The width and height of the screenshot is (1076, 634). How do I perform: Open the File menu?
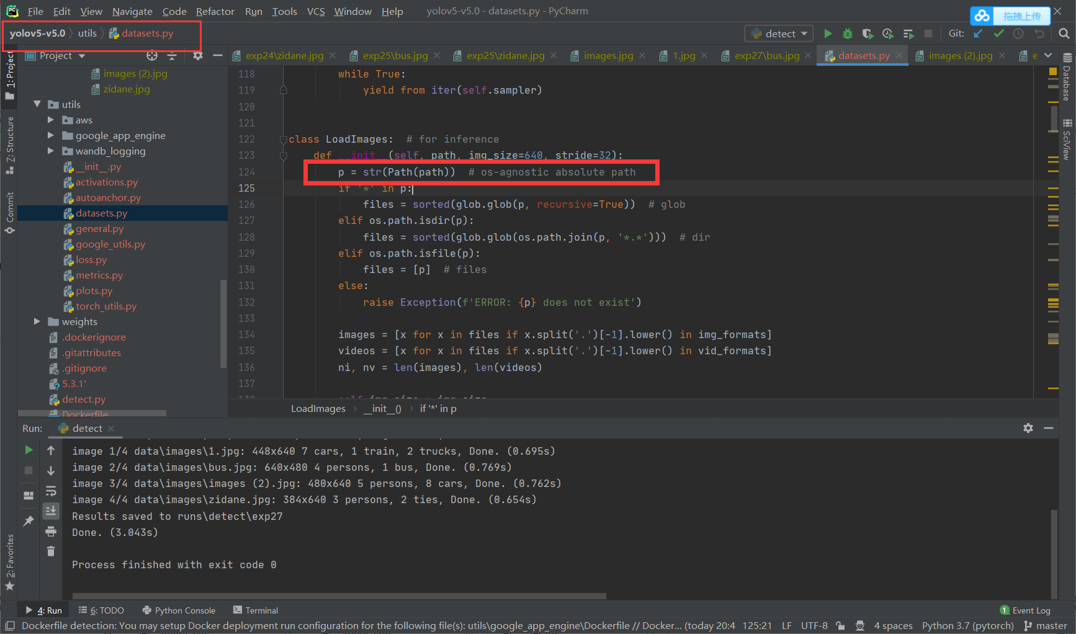(x=35, y=11)
